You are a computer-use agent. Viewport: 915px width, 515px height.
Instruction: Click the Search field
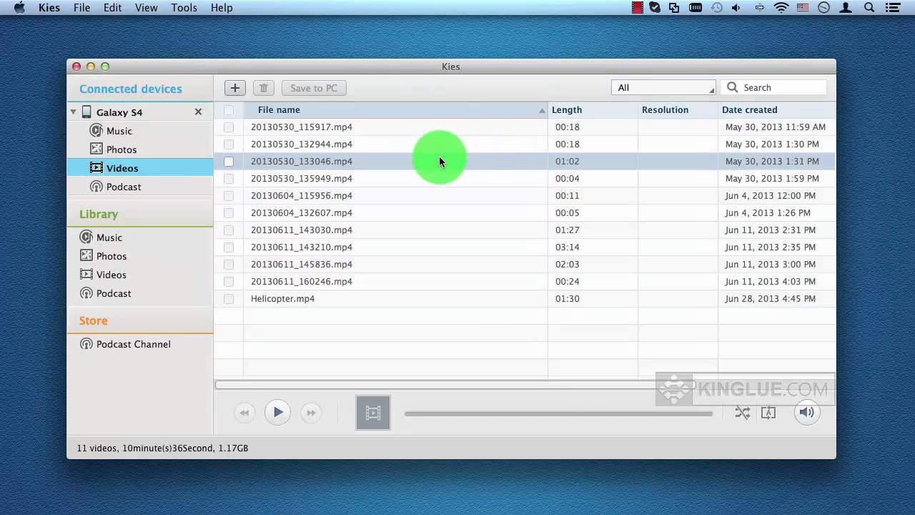(773, 87)
